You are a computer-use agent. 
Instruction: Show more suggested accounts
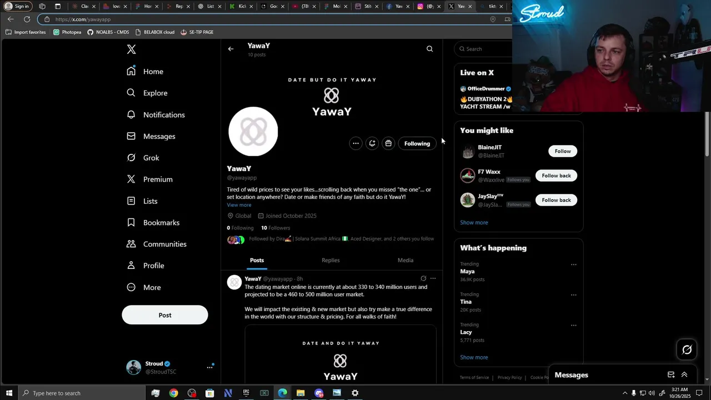[474, 222]
